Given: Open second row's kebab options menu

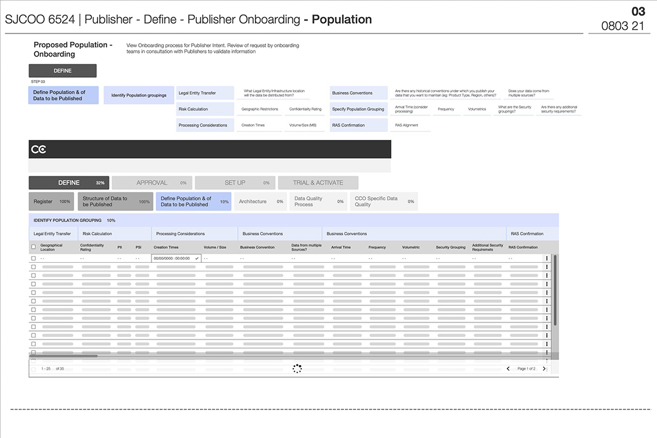Looking at the screenshot, I should (x=546, y=267).
